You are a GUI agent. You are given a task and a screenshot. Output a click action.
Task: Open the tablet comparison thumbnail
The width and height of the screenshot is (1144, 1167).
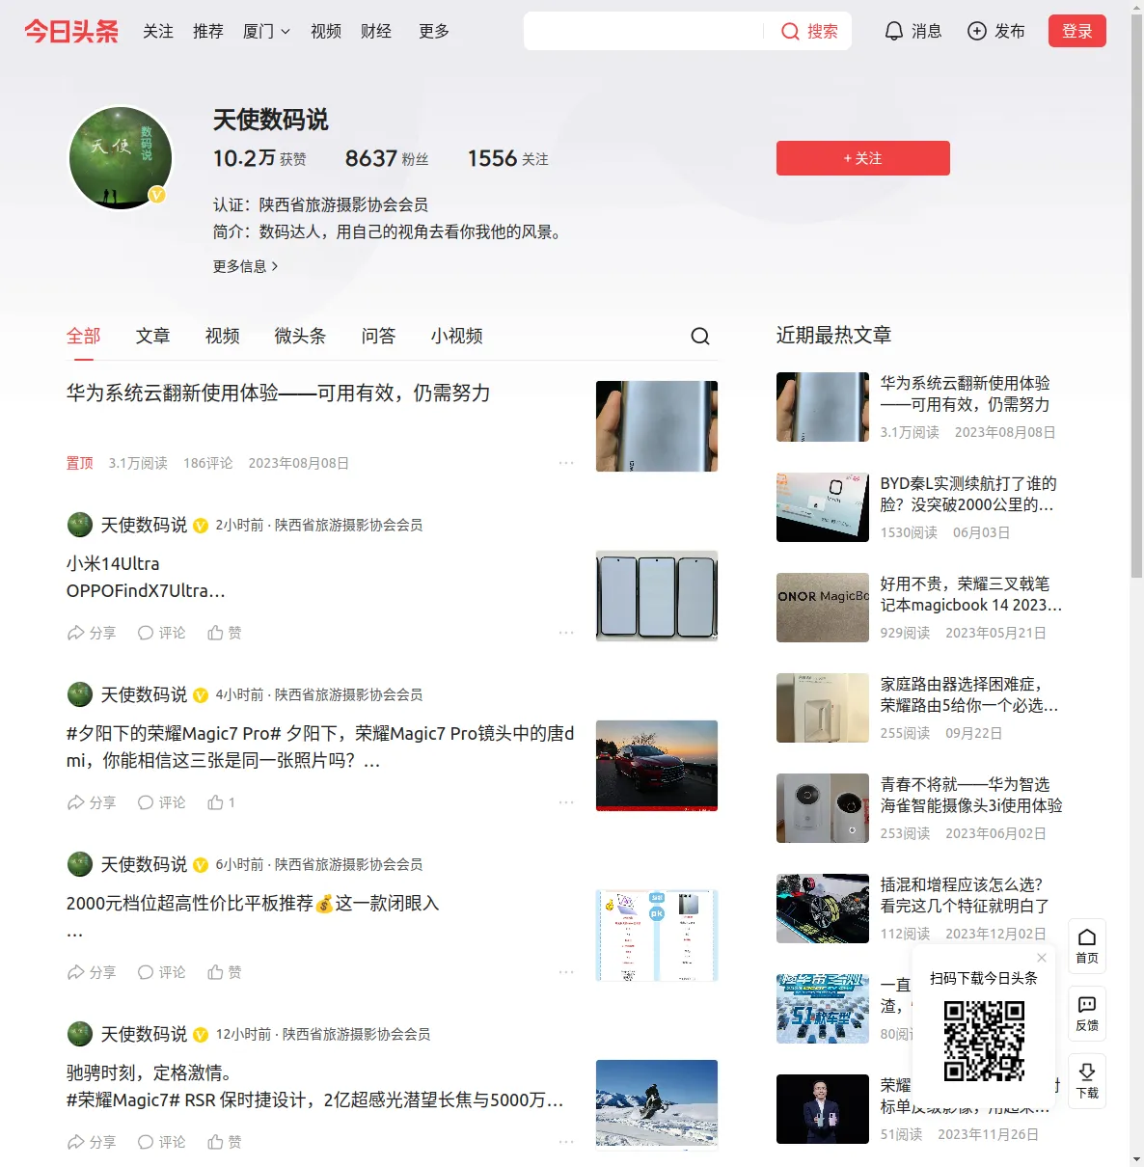click(657, 936)
